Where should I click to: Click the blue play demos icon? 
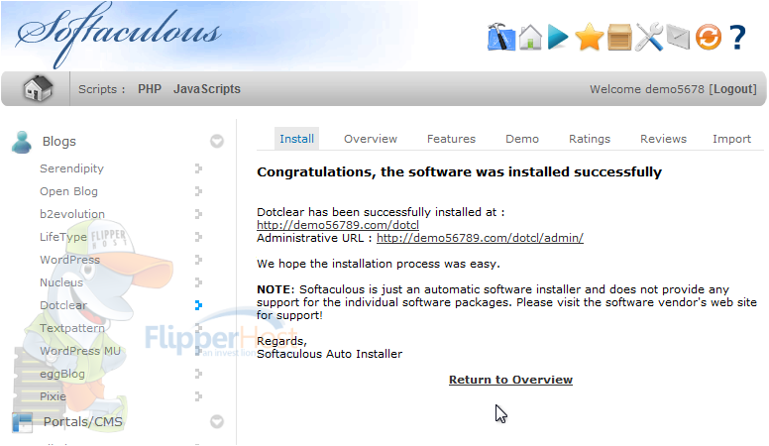tap(558, 38)
